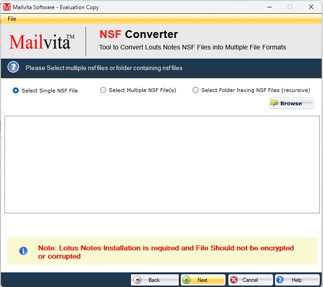Click the Browse button
The width and height of the screenshot is (323, 287).
(291, 103)
